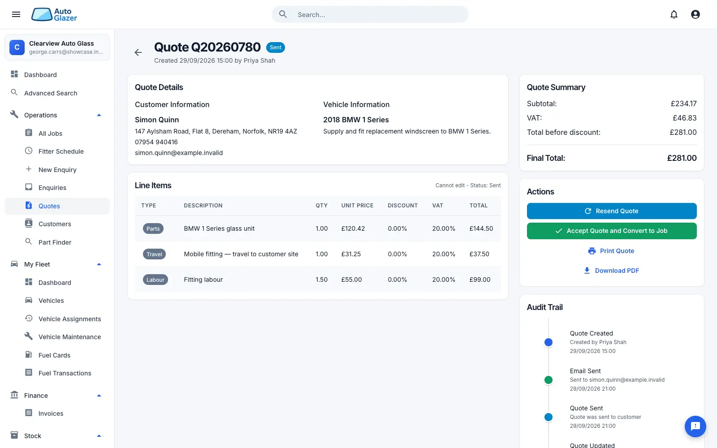Collapse the My Fleet section
This screenshot has width=717, height=448.
99,264
